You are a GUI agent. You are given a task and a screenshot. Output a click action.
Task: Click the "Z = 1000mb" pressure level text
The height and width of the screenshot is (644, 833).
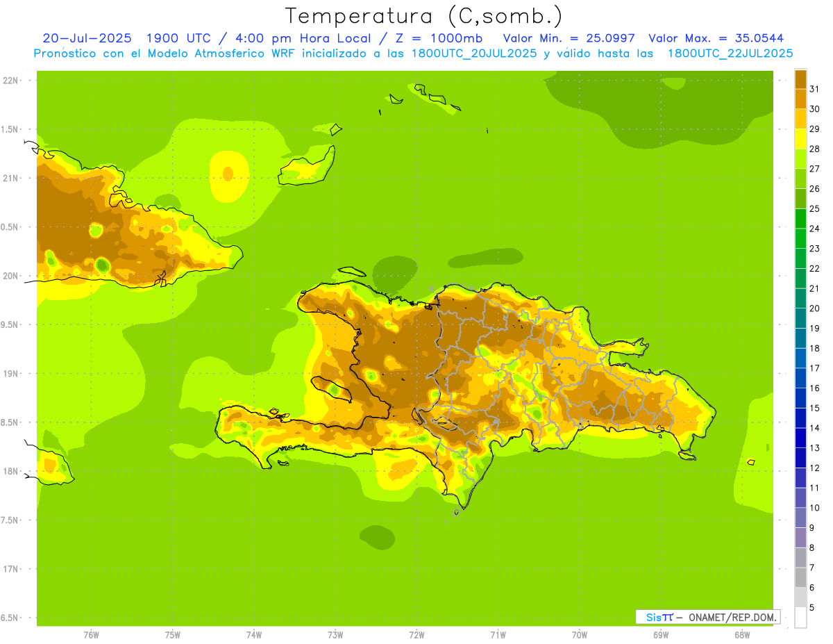447,38
